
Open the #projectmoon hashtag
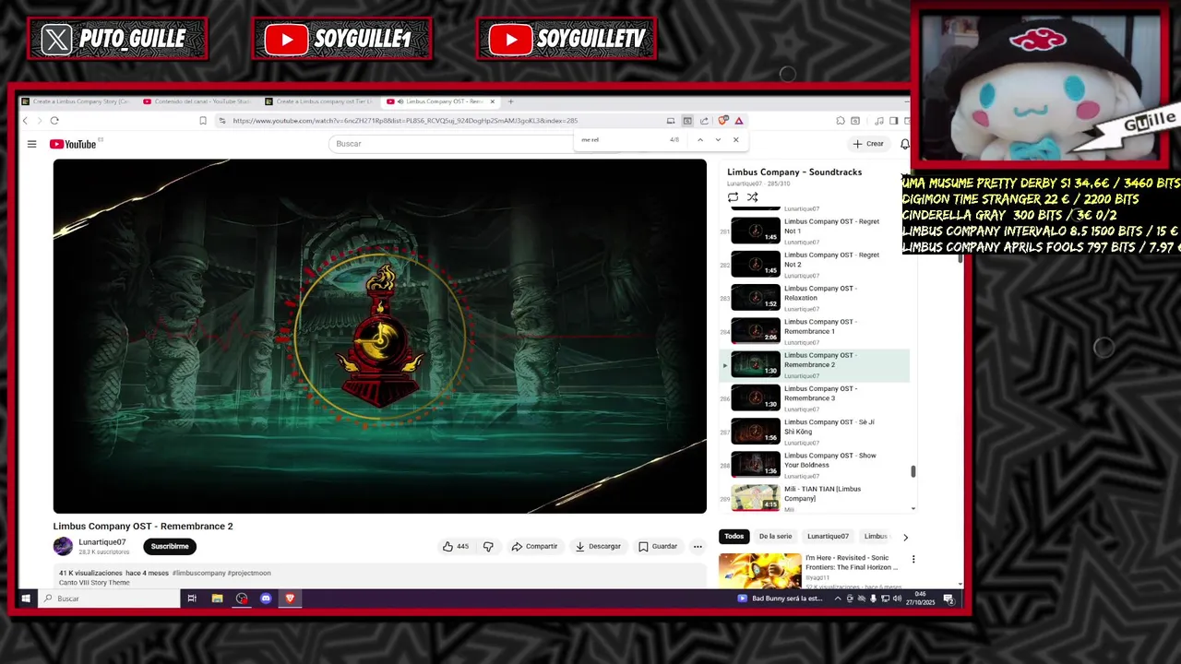[249, 574]
